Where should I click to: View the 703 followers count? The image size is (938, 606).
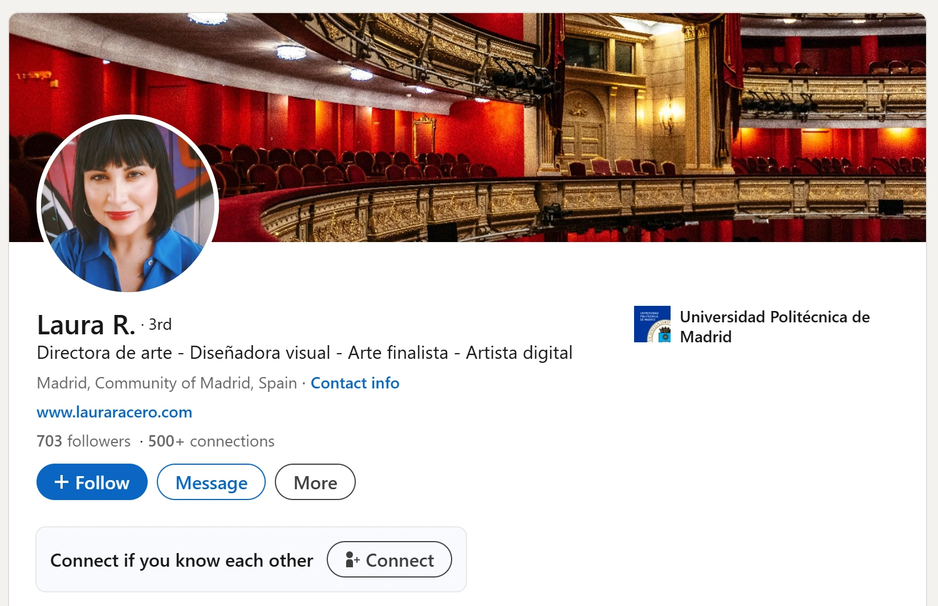83,441
